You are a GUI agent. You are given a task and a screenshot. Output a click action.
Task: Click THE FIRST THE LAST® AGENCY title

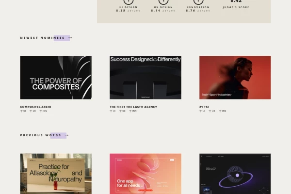(133, 107)
